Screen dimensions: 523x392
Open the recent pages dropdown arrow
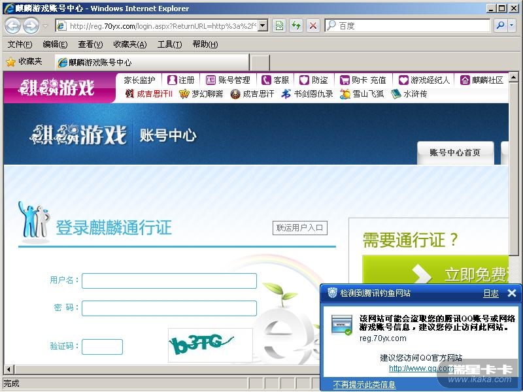[x=46, y=25]
